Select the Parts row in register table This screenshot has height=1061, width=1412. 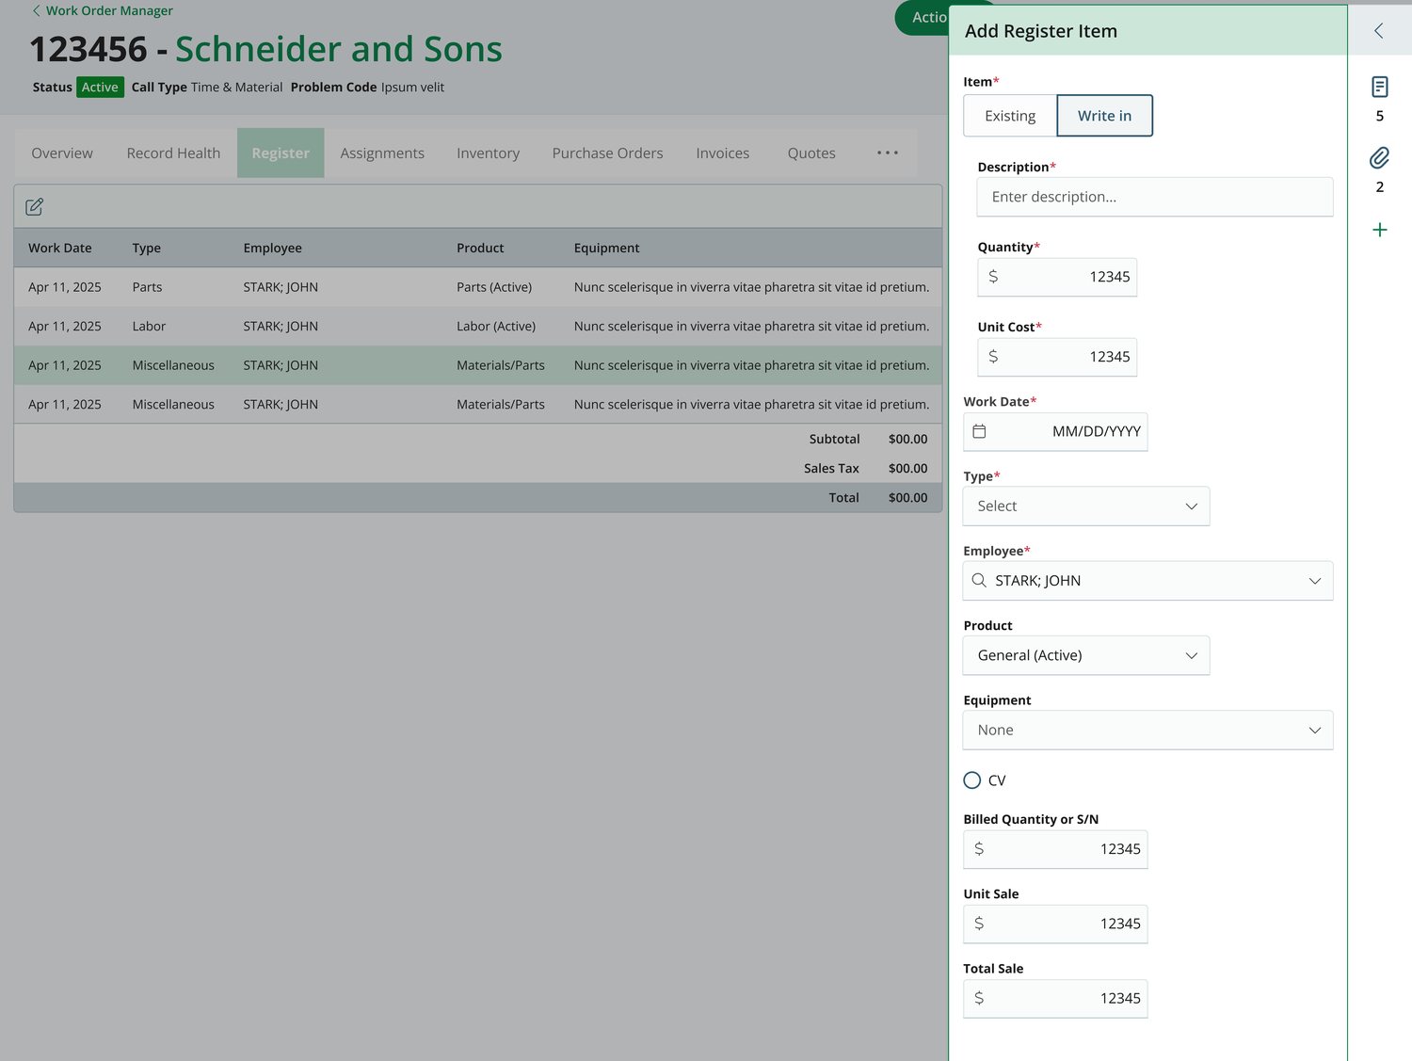[x=478, y=287]
